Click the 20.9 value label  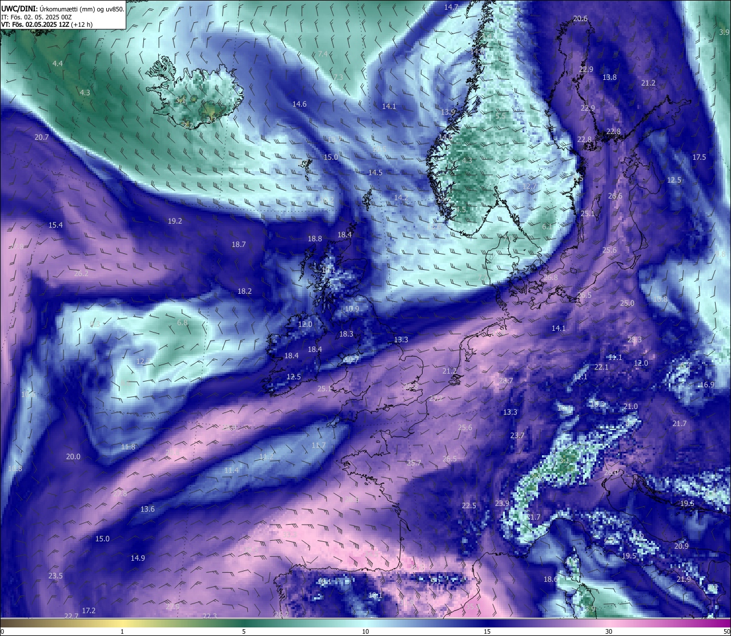[681, 546]
